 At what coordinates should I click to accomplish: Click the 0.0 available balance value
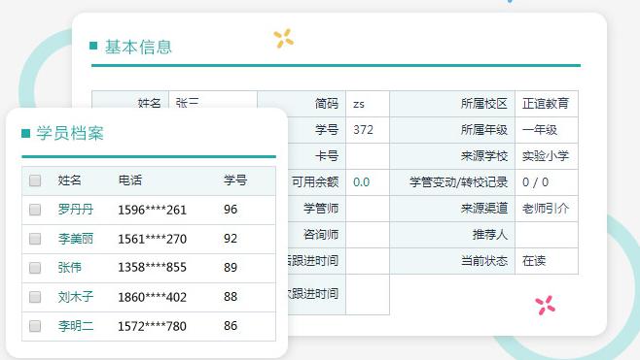[361, 182]
